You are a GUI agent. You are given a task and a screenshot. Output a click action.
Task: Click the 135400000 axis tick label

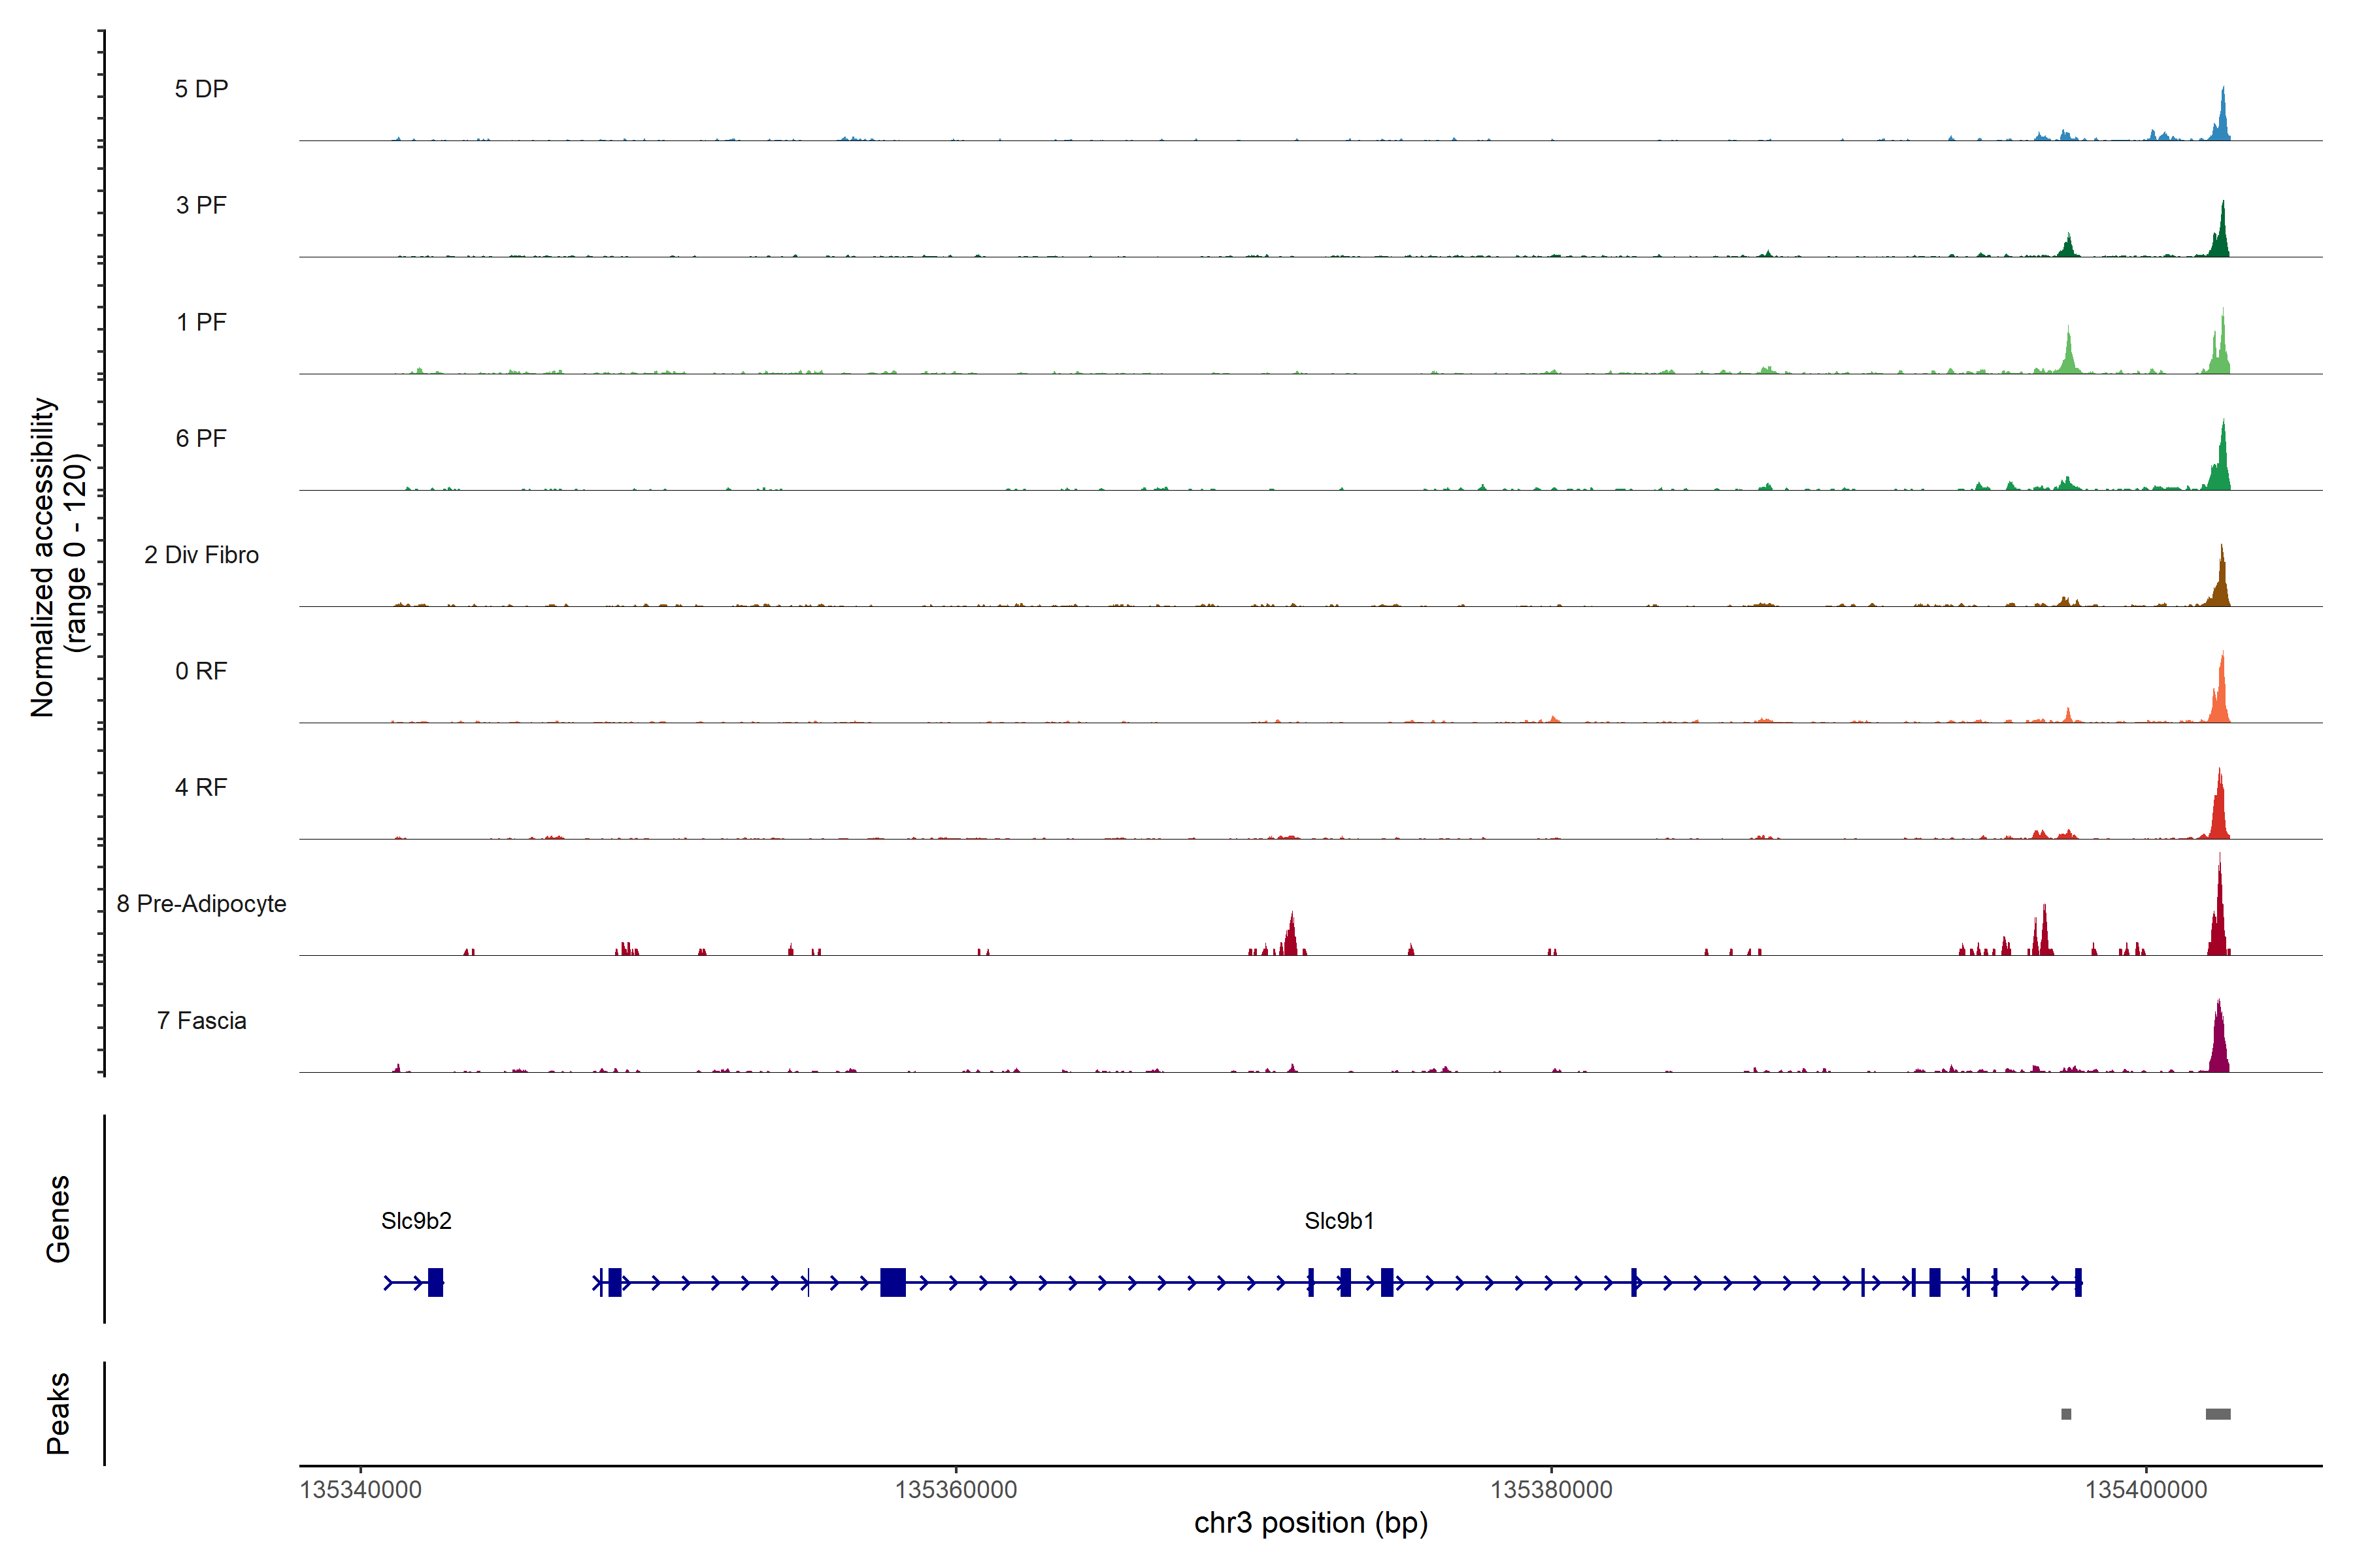(2146, 1490)
